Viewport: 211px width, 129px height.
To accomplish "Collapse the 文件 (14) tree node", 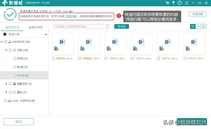I will [6, 50].
